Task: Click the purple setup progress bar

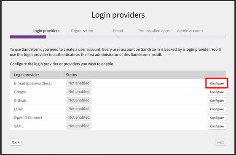Action: point(28,37)
